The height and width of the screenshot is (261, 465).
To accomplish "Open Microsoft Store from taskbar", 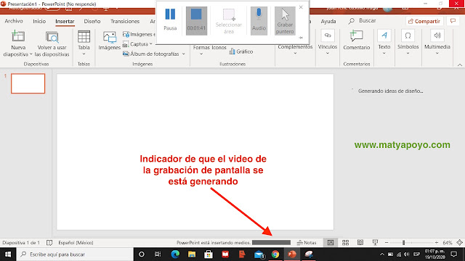I will click(x=209, y=254).
